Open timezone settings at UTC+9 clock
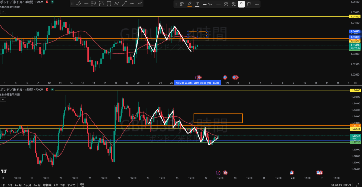 coord(341,185)
